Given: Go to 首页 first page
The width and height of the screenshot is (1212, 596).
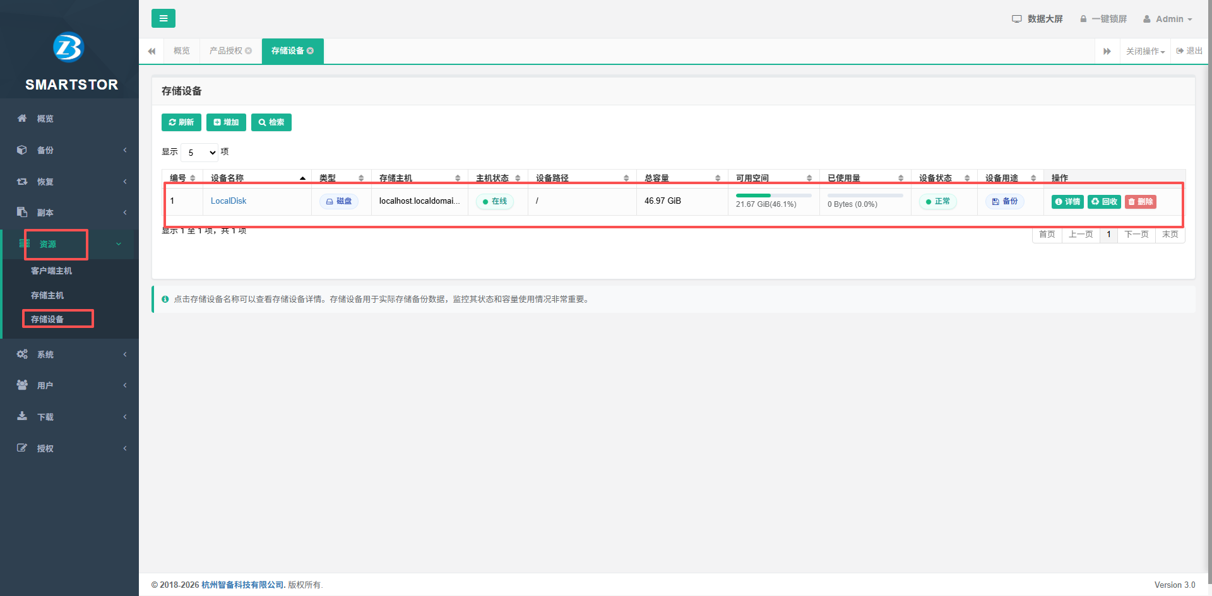Looking at the screenshot, I should tap(1047, 235).
